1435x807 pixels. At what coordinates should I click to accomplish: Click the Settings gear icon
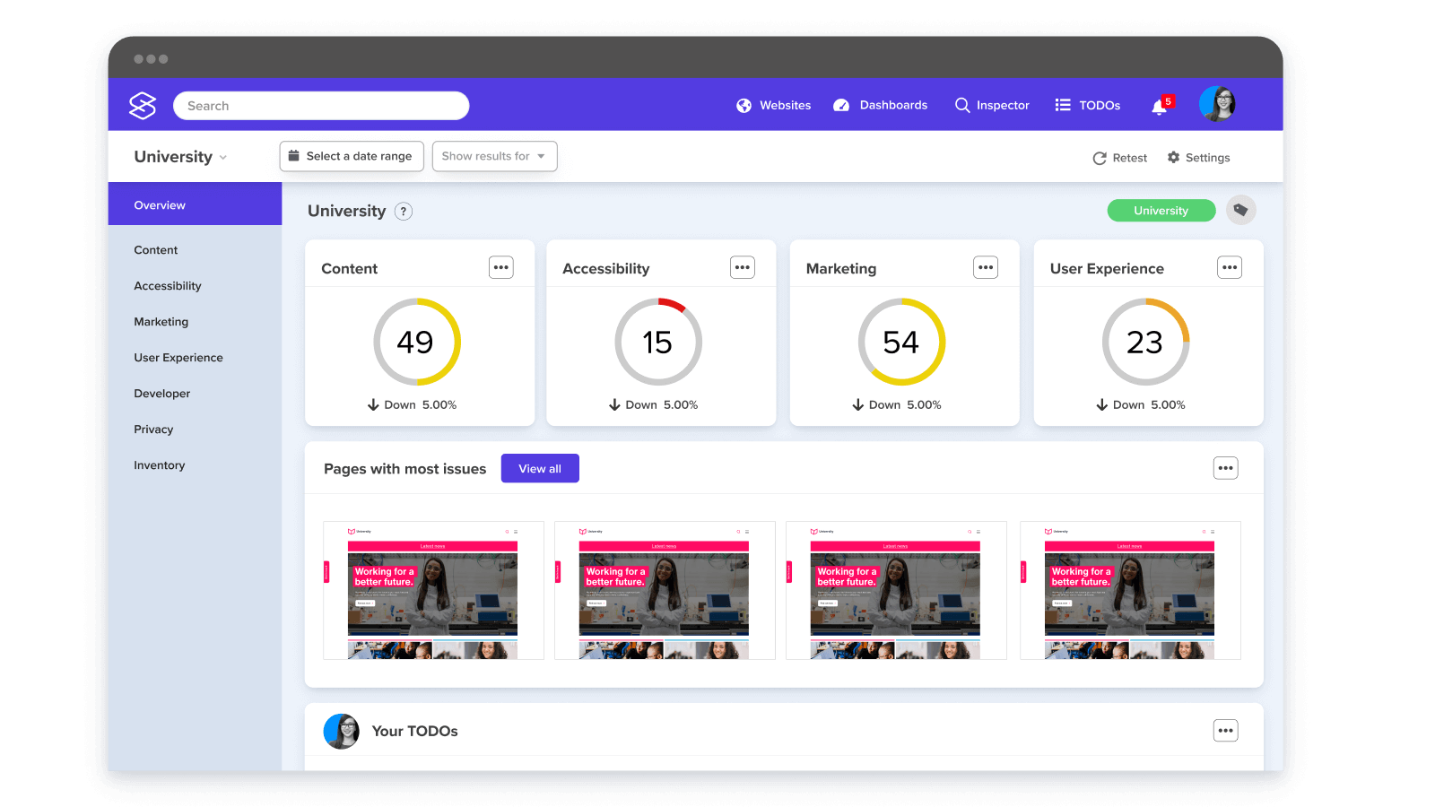click(x=1173, y=157)
